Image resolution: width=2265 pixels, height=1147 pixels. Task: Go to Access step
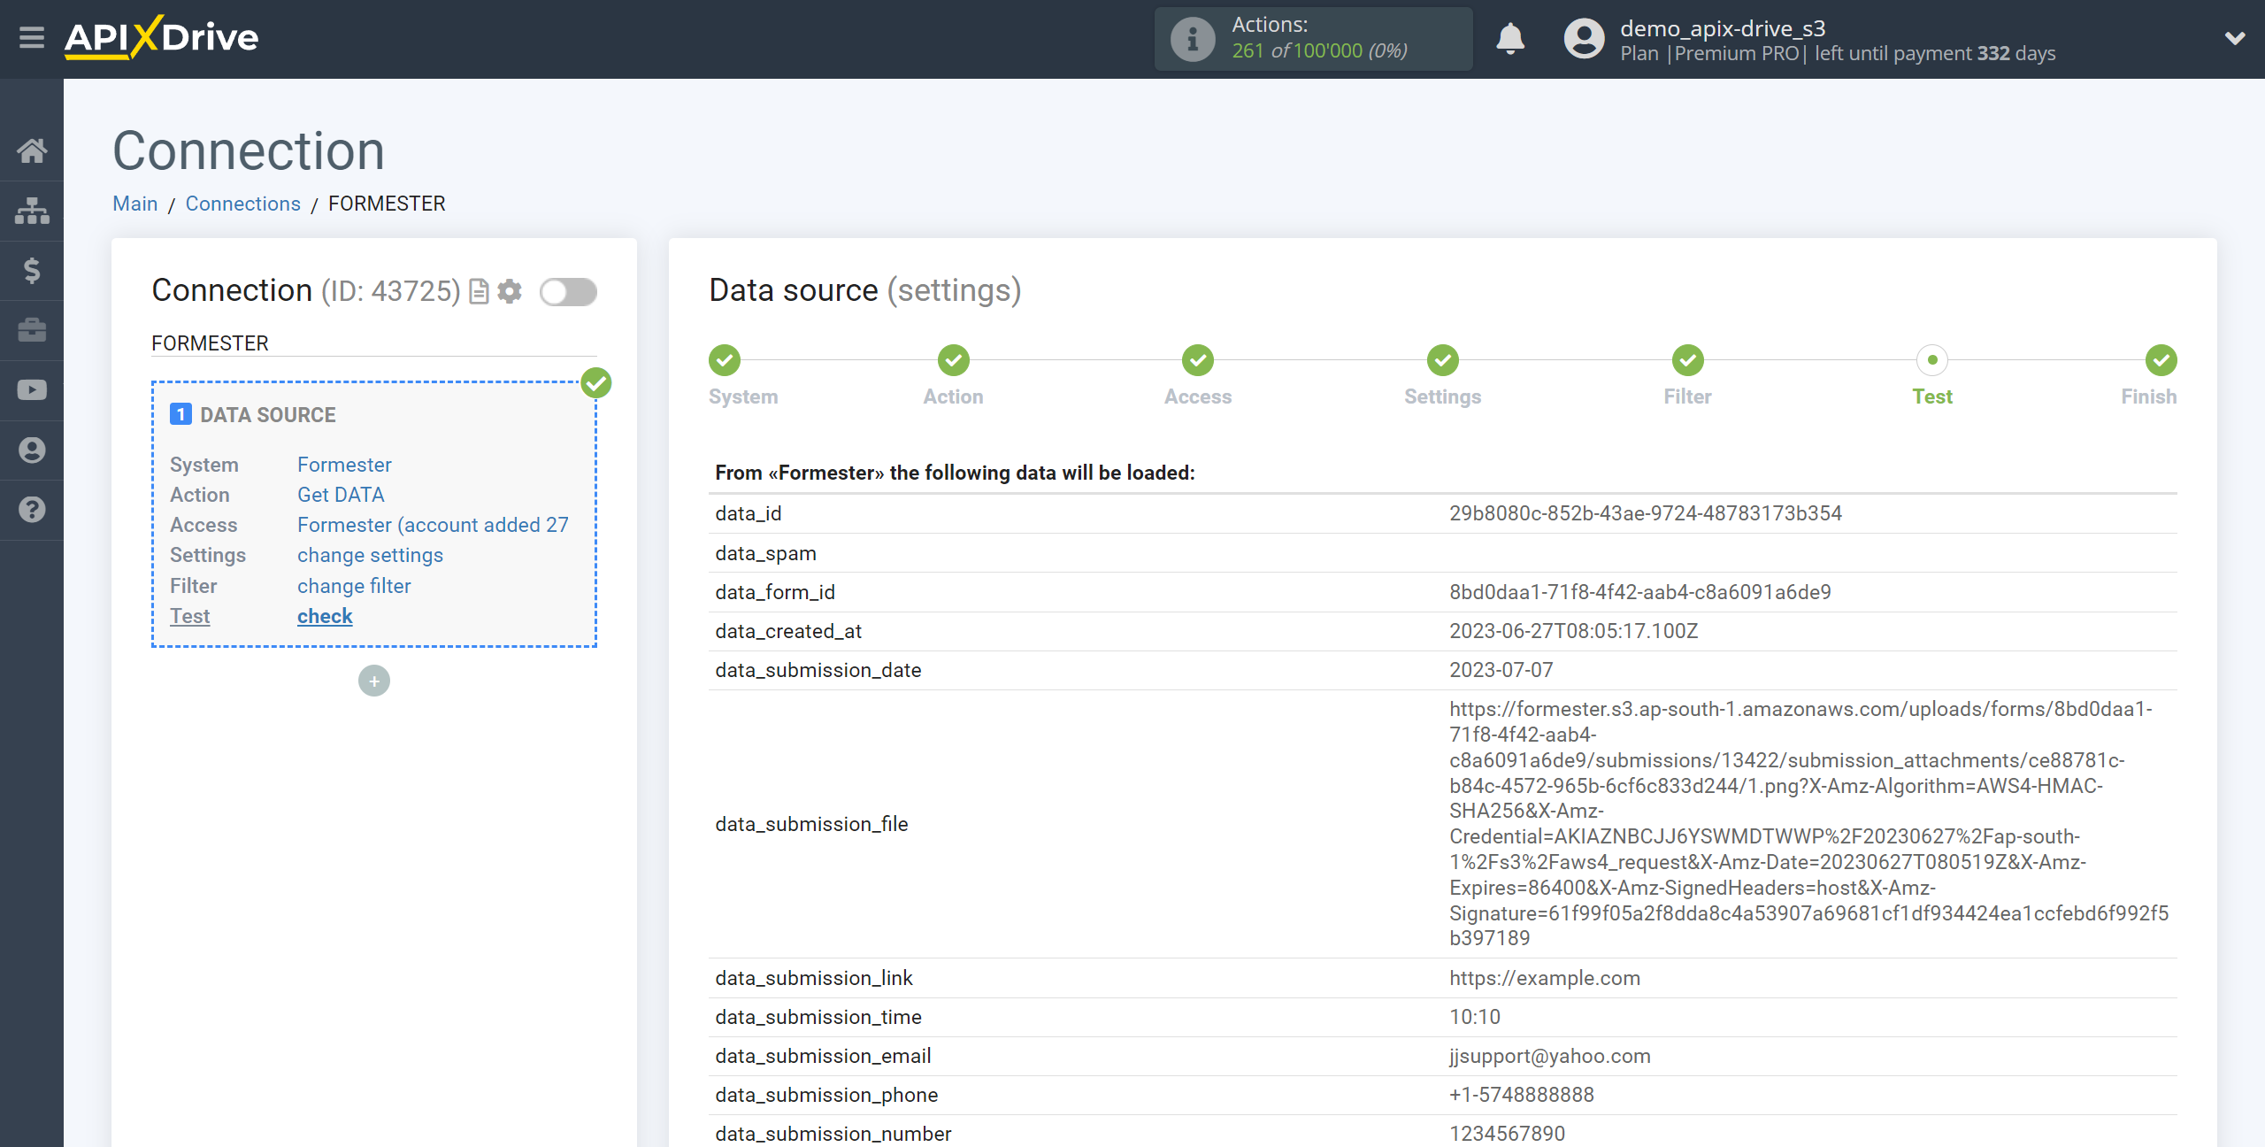tap(1198, 360)
